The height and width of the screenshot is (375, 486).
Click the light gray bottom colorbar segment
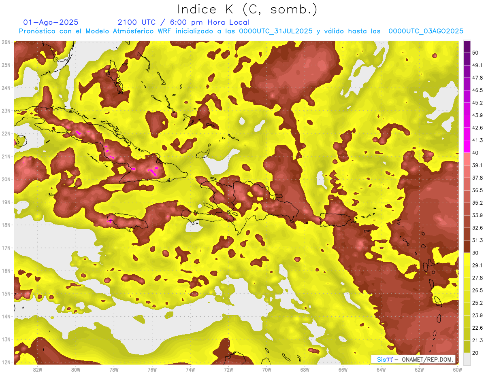tap(467, 359)
